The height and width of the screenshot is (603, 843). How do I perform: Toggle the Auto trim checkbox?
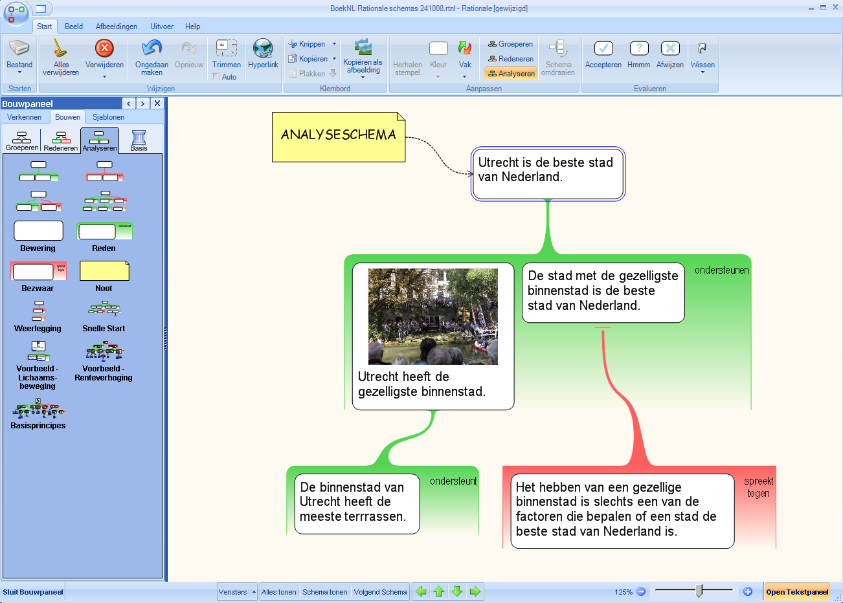[216, 76]
